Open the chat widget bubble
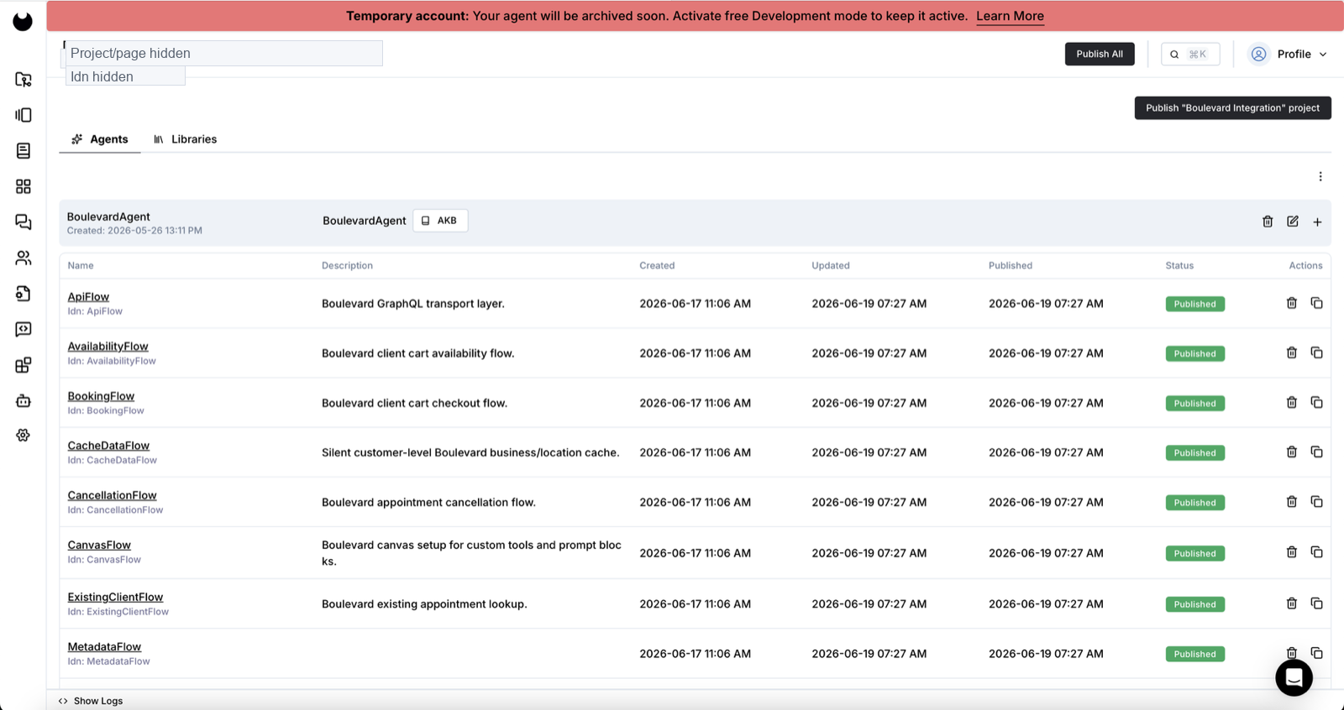This screenshot has width=1344, height=710. point(1294,677)
